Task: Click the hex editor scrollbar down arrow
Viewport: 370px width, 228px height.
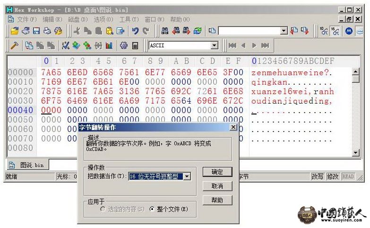Action: (x=355, y=153)
